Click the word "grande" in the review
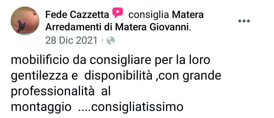 pos(202,77)
